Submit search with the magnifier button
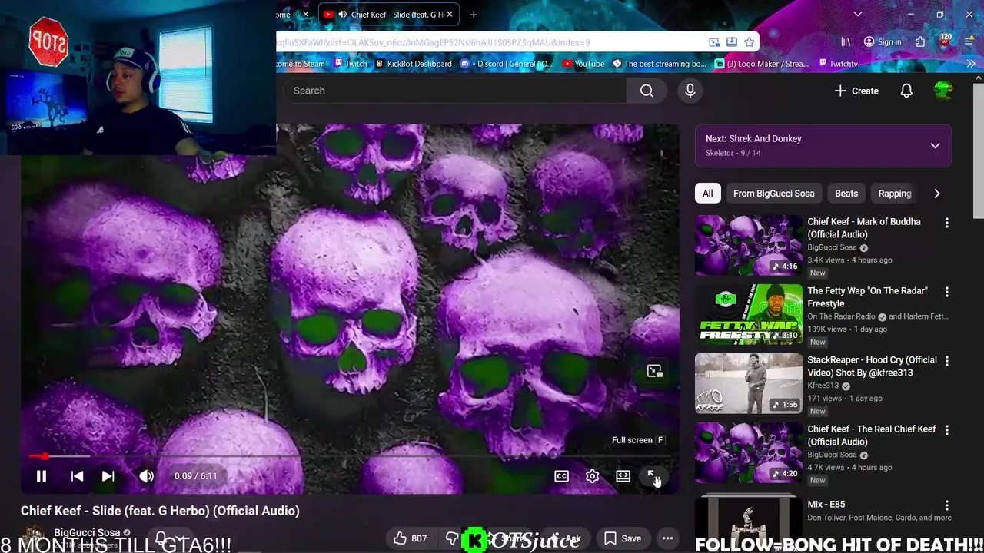 647,91
